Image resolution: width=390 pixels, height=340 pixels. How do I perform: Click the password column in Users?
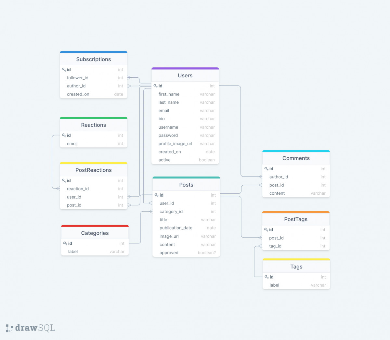click(185, 135)
